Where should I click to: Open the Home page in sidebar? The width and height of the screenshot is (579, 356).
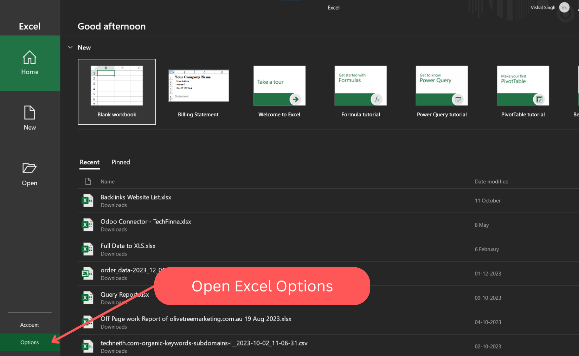click(30, 63)
